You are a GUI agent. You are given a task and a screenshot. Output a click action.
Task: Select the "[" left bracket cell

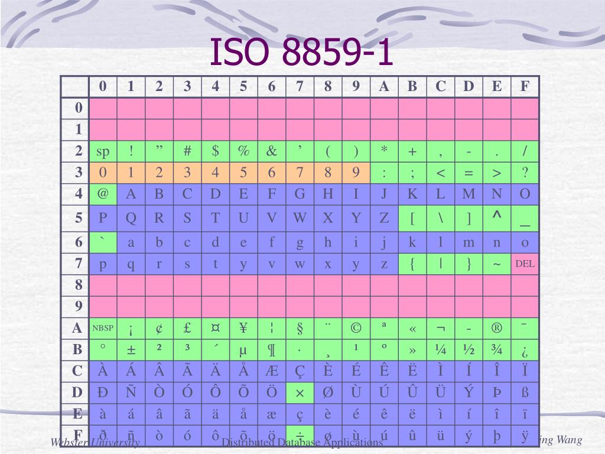pos(412,219)
